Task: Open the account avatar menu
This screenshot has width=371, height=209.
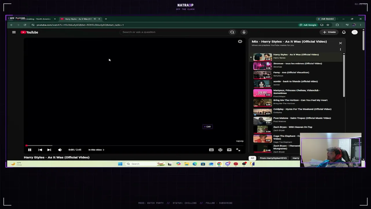Action: tap(354, 32)
